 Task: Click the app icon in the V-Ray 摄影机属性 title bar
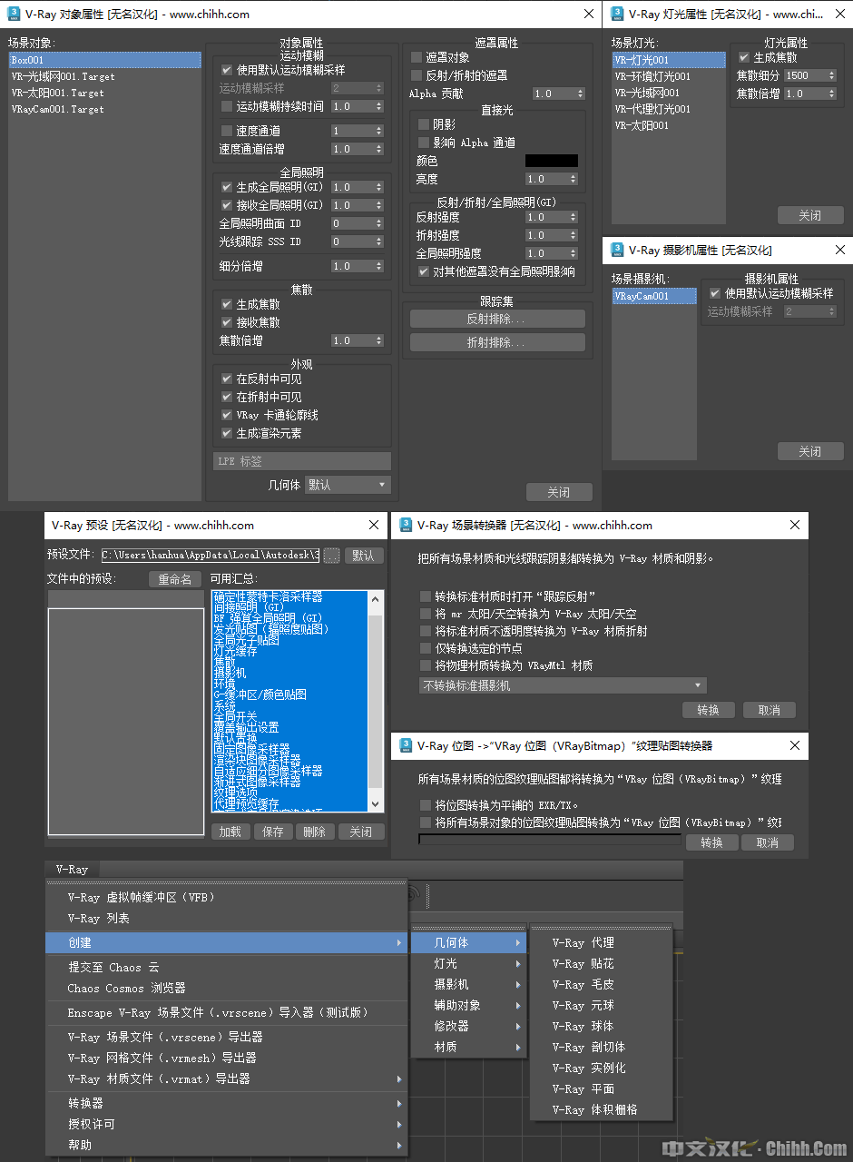(618, 250)
